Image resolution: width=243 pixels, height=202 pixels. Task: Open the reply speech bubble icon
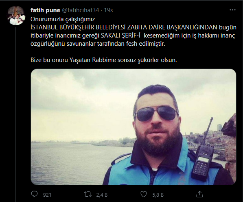coord(35,194)
